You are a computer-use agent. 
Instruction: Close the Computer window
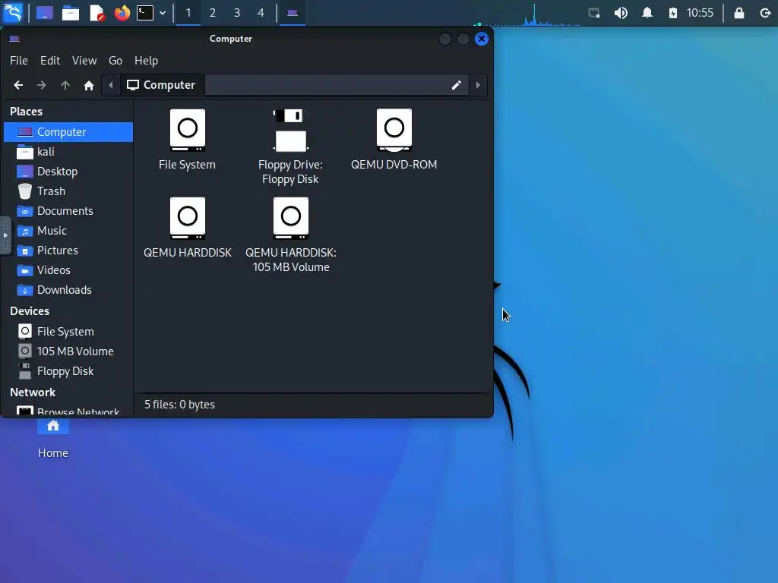coord(481,39)
